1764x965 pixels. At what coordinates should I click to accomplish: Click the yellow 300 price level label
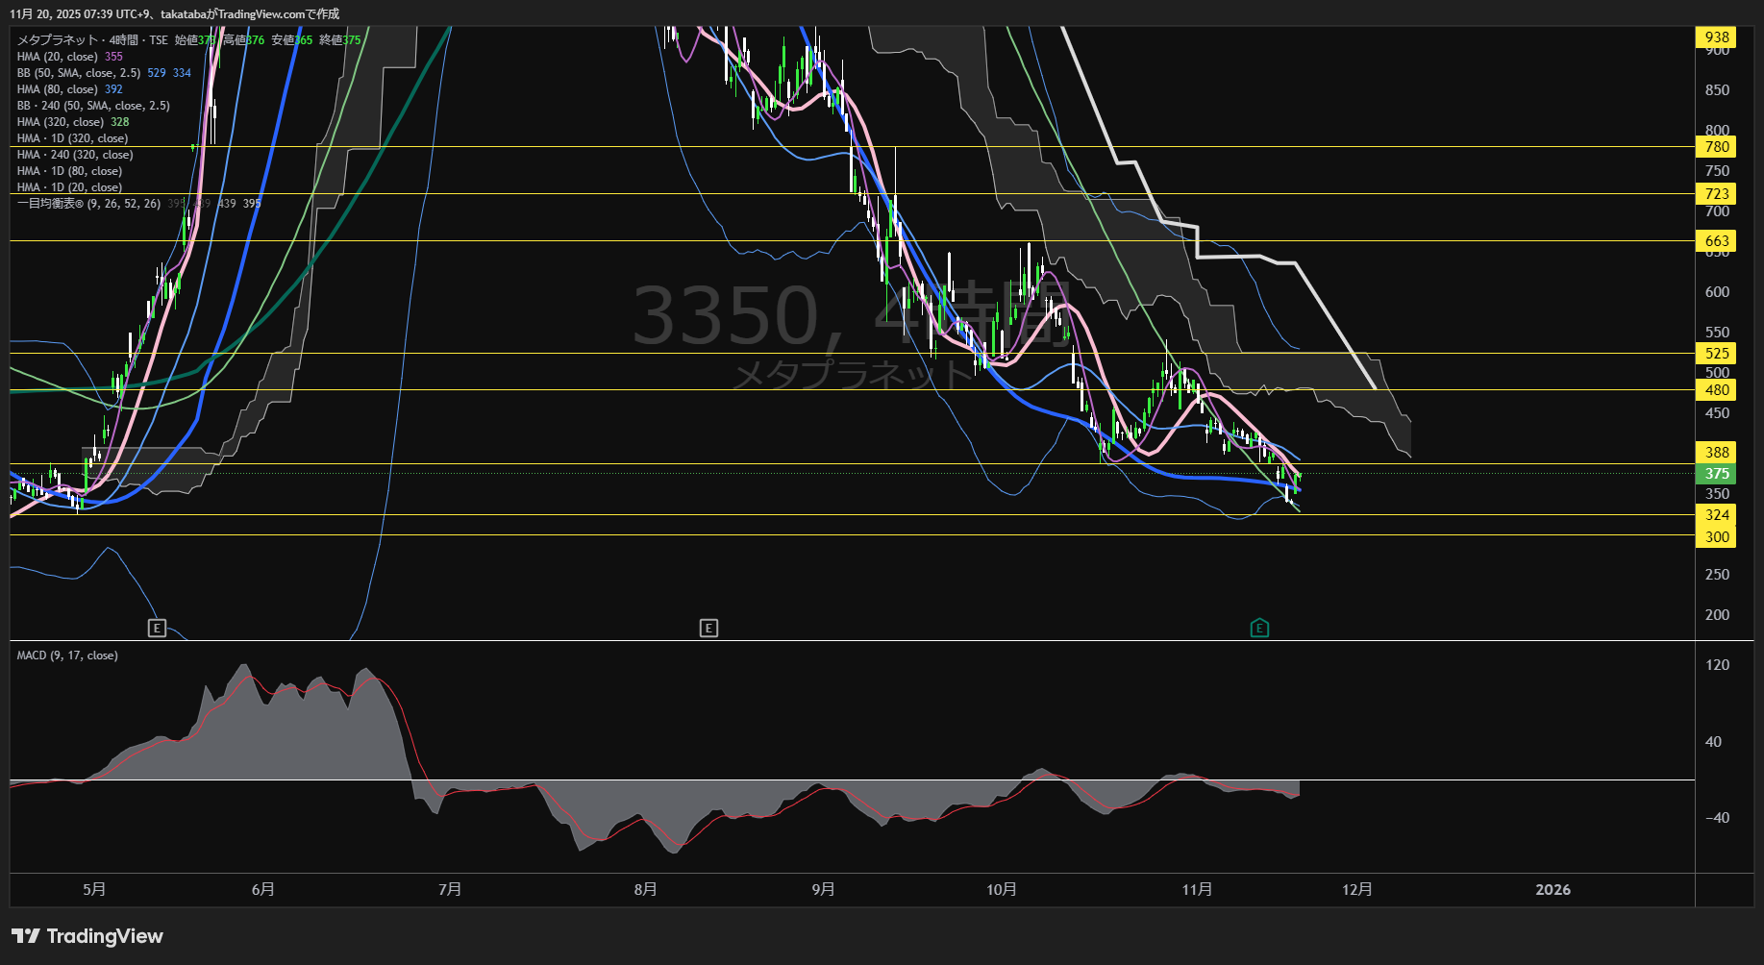pyautogui.click(x=1716, y=537)
